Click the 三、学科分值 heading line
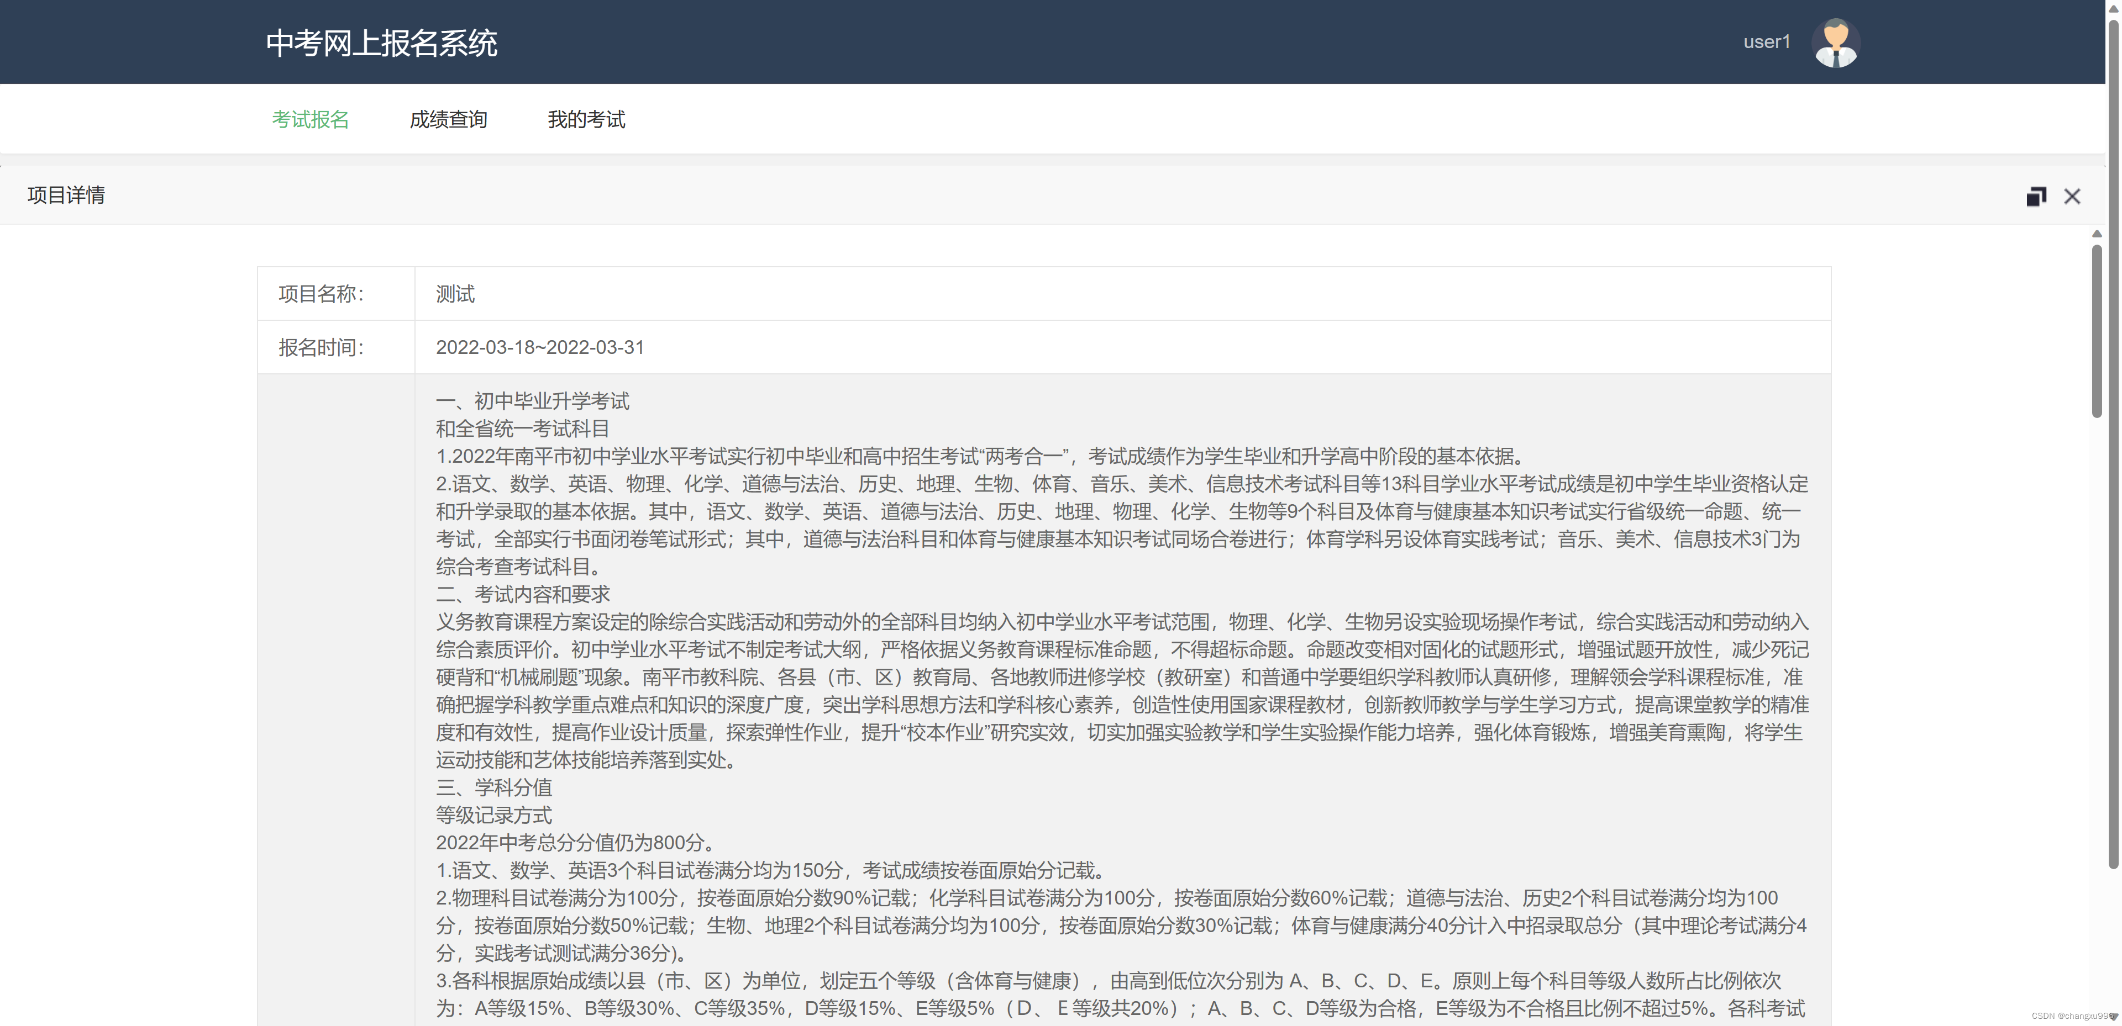 pyautogui.click(x=493, y=787)
